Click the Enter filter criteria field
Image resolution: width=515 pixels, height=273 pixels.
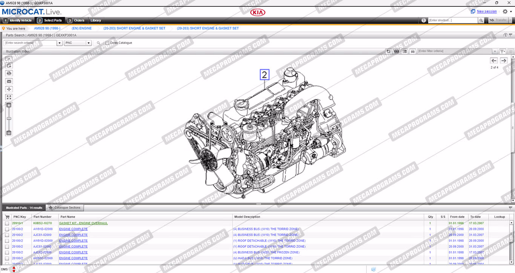pyautogui.click(x=455, y=51)
